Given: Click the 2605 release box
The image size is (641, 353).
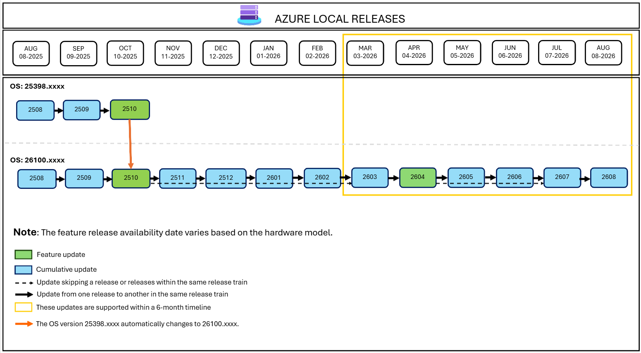Looking at the screenshot, I should coord(466,177).
